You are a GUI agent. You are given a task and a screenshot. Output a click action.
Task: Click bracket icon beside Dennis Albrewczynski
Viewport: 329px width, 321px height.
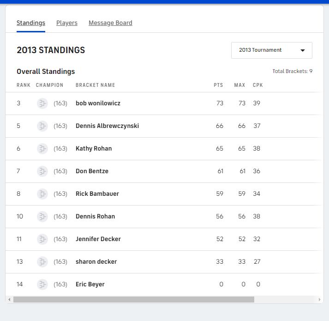42,126
